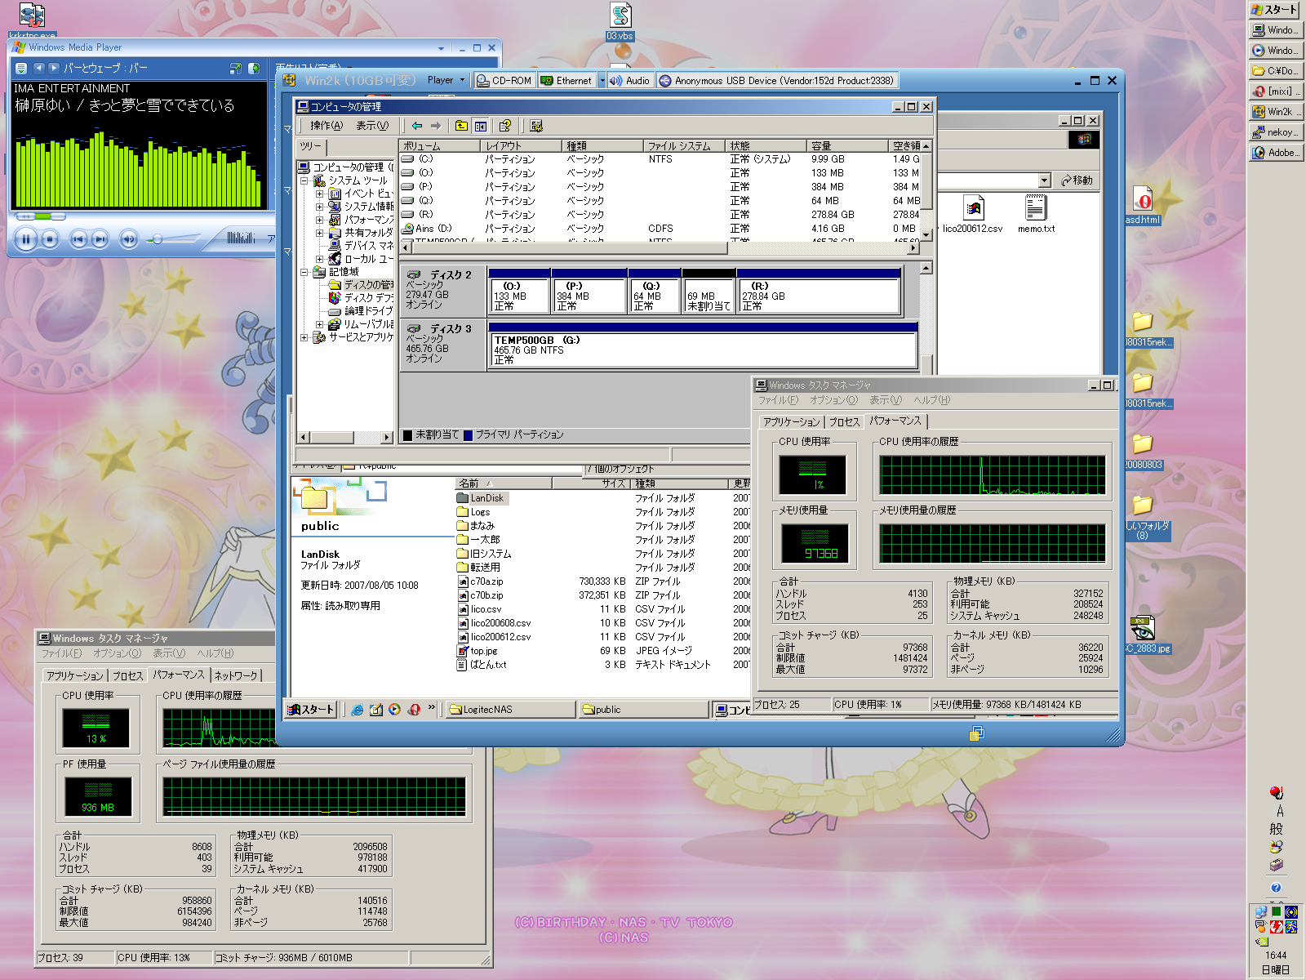Toggle the Ethernet device connection
The image size is (1306, 980).
567,81
